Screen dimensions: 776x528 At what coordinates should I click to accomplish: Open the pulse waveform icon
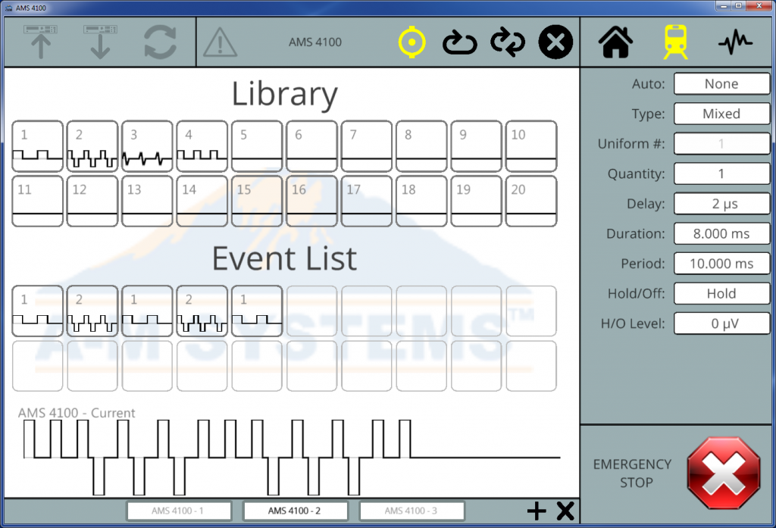click(735, 42)
